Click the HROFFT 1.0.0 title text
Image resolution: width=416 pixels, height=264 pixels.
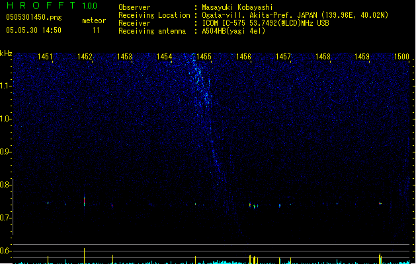[x=52, y=5]
